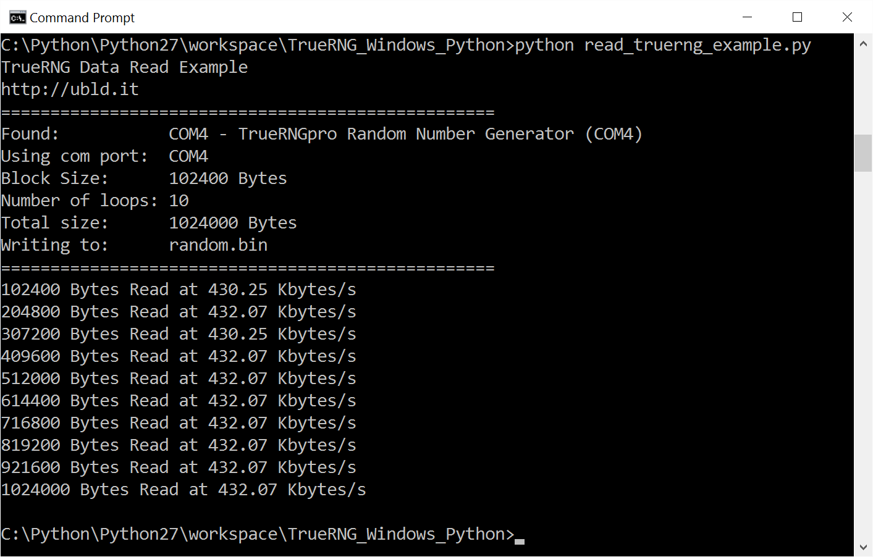This screenshot has height=557, width=873.
Task: Click the close window icon
Action: click(847, 17)
